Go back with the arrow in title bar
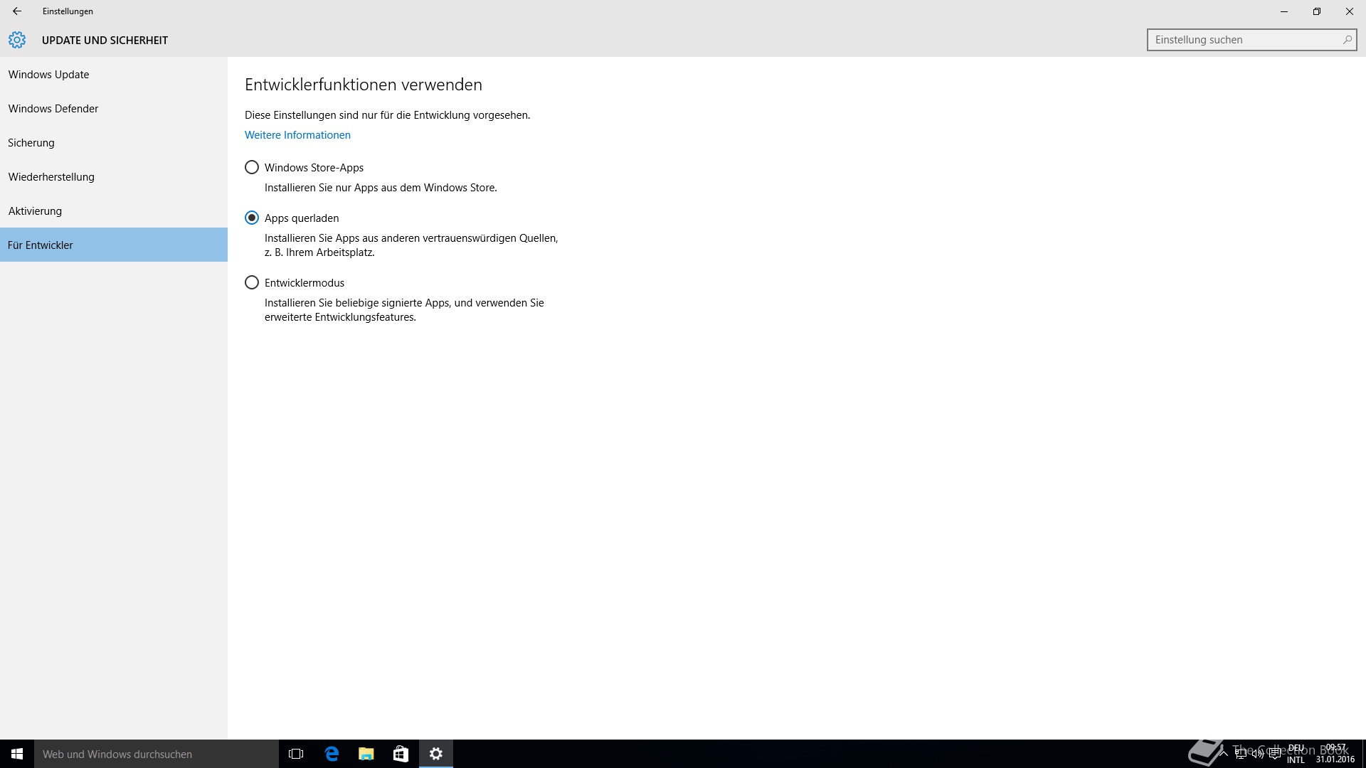This screenshot has height=768, width=1366. 16,11
